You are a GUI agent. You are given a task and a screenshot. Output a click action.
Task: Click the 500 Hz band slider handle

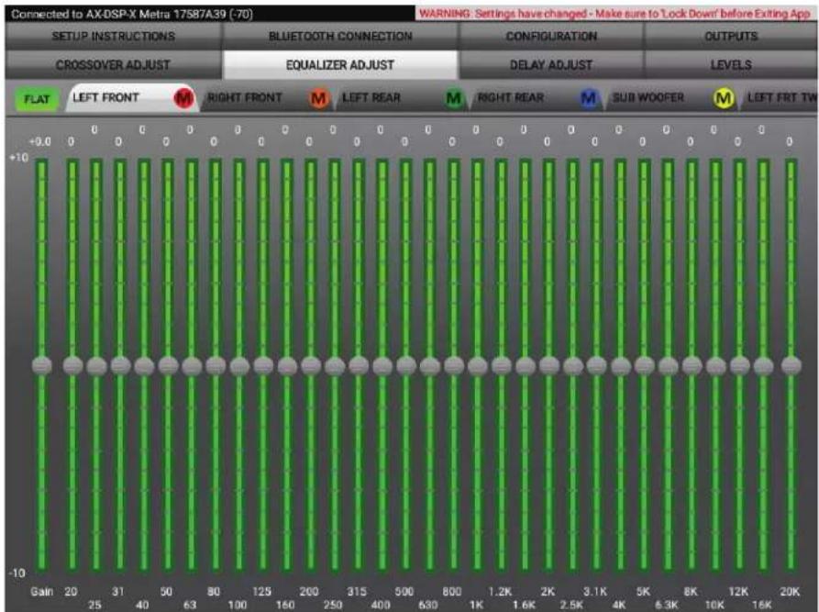(406, 365)
